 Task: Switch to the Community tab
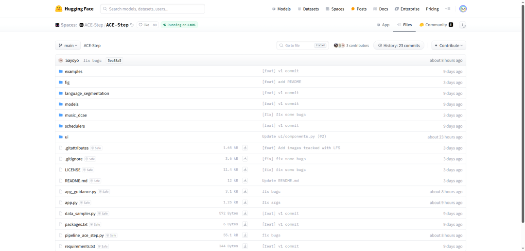click(436, 25)
